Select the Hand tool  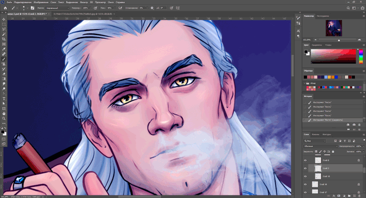4,114
